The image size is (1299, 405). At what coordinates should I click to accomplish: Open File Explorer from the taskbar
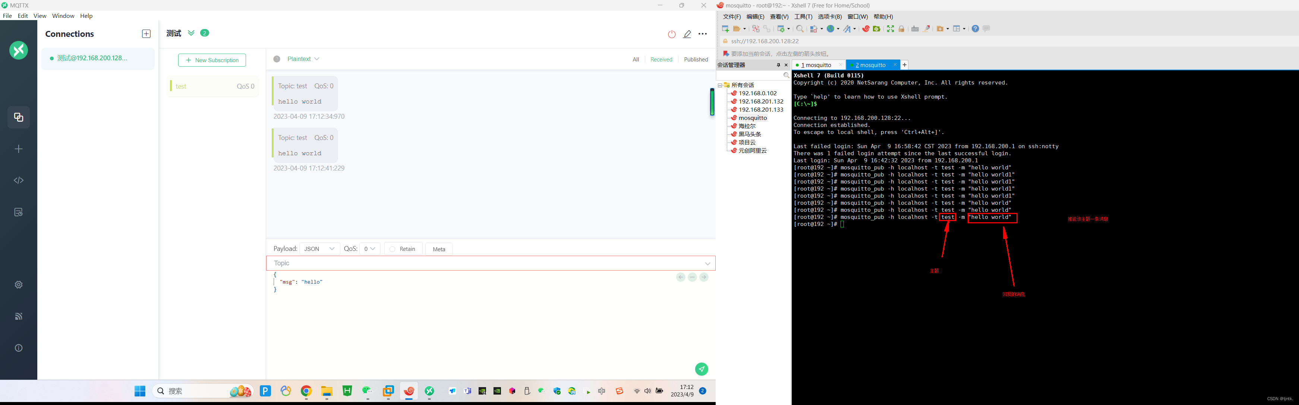coord(327,391)
